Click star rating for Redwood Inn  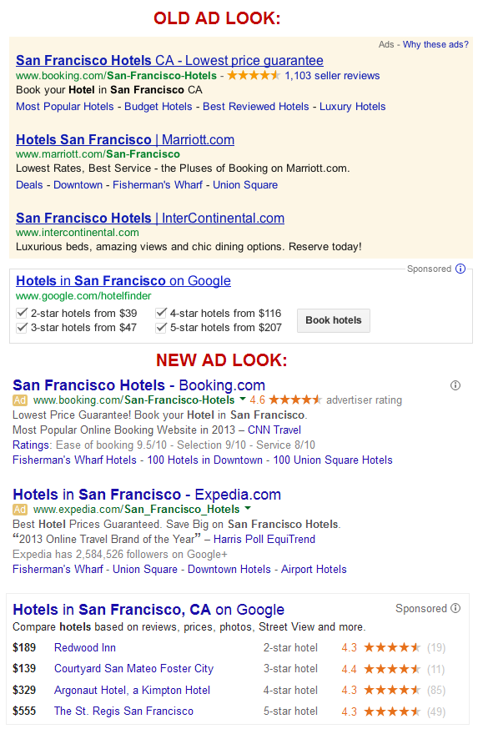(392, 647)
